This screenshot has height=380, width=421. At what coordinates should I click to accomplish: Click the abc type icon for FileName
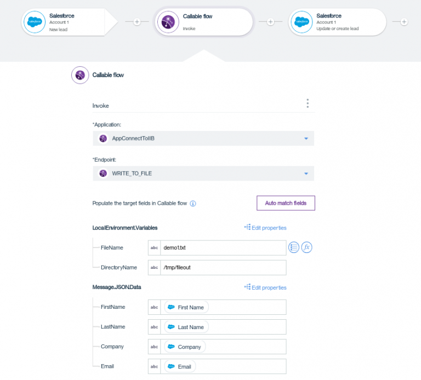click(155, 248)
